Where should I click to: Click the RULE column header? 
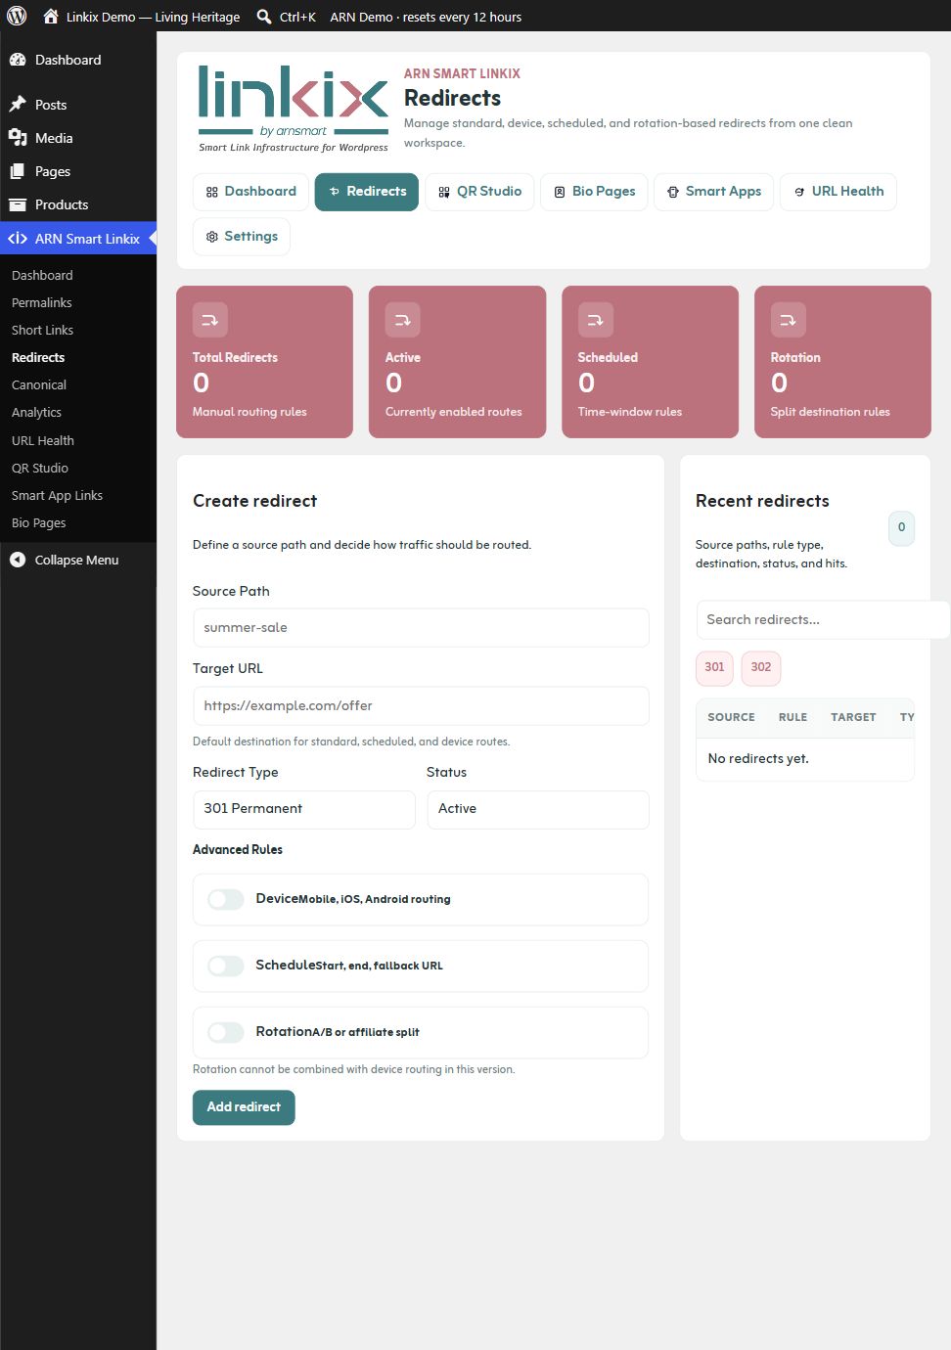pos(792,717)
